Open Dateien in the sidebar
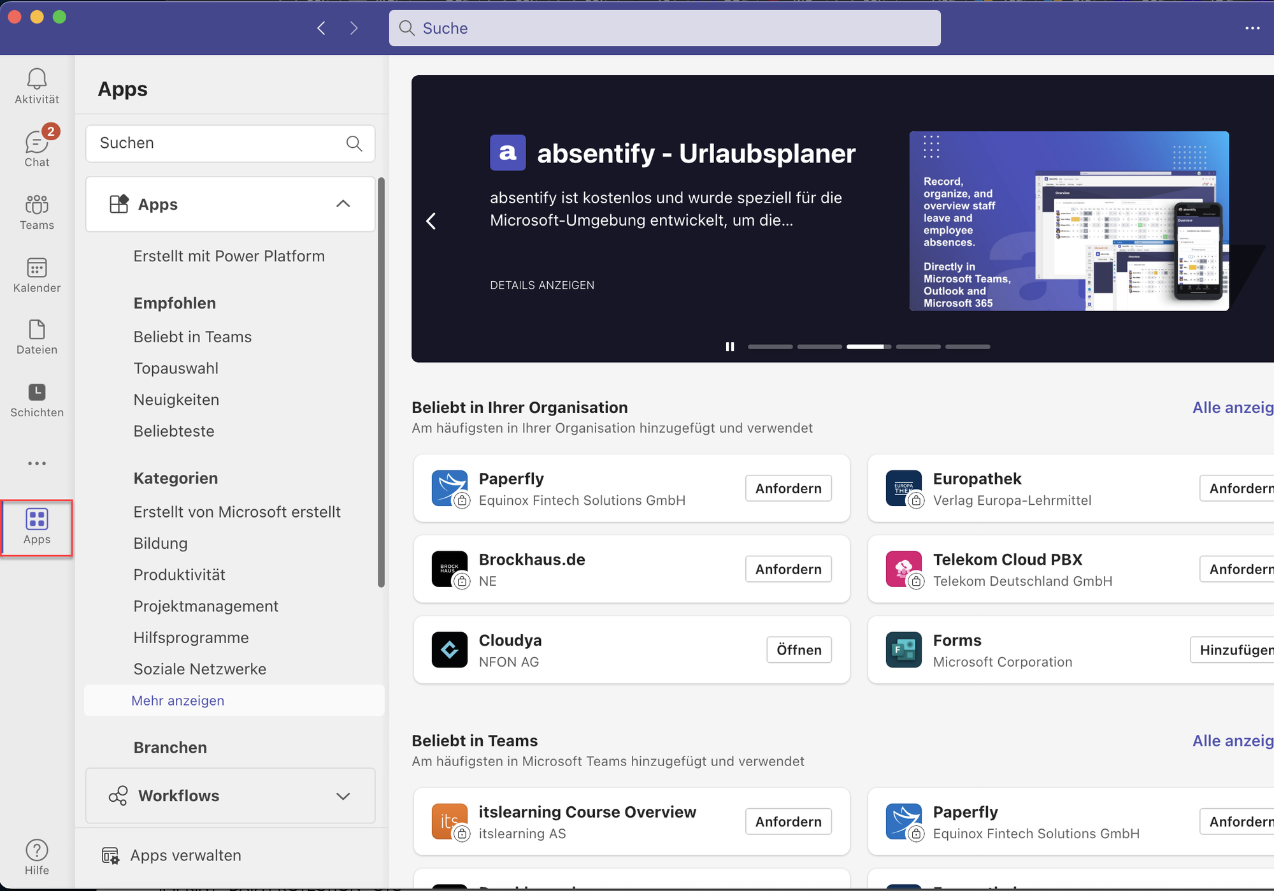 pyautogui.click(x=37, y=337)
